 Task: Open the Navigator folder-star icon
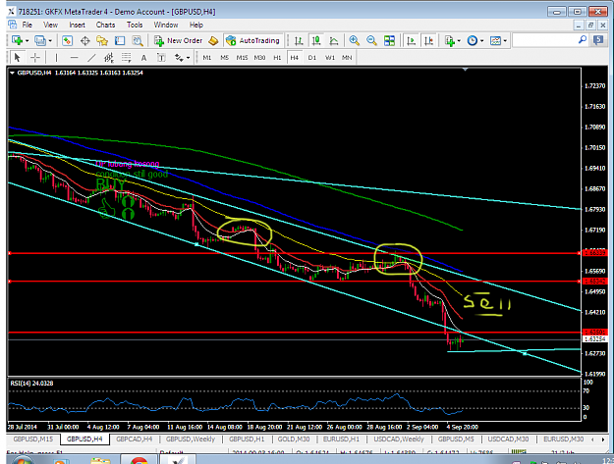(102, 40)
